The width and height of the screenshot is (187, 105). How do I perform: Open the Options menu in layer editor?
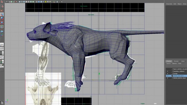point(174,64)
